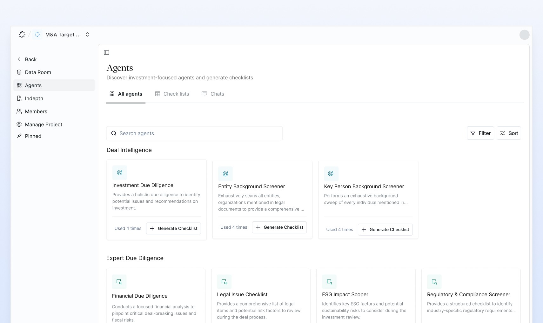Click the Financial Due Diligence search icon

pos(119,282)
